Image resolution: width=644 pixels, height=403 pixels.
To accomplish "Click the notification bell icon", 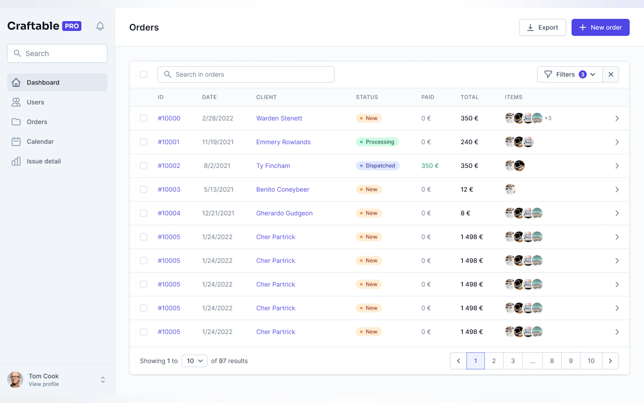I will [x=100, y=26].
